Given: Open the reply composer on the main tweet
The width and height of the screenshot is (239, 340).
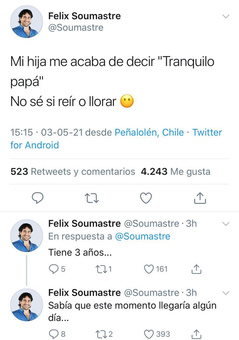Looking at the screenshot, I should (37, 198).
